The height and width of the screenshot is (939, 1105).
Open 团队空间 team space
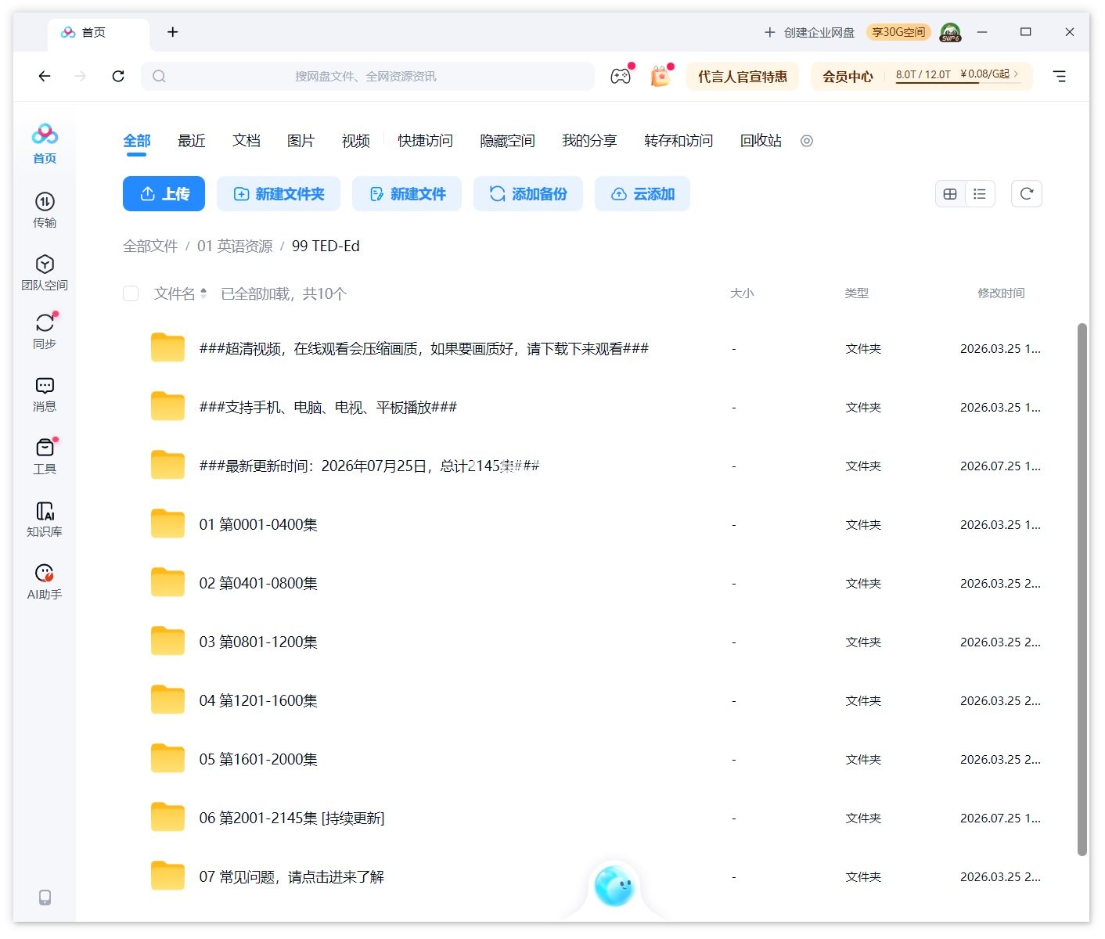[x=45, y=272]
